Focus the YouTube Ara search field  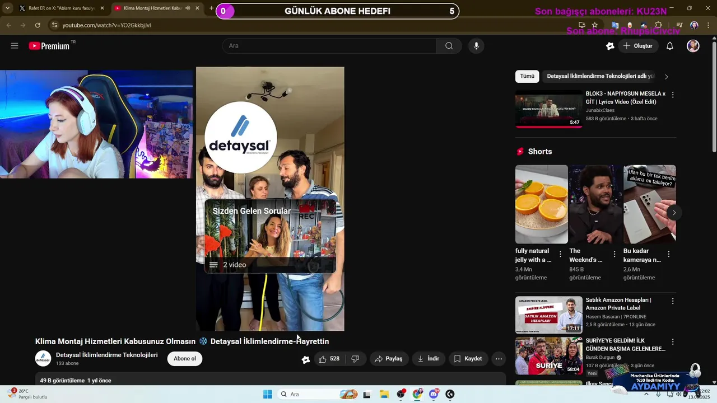pos(329,46)
